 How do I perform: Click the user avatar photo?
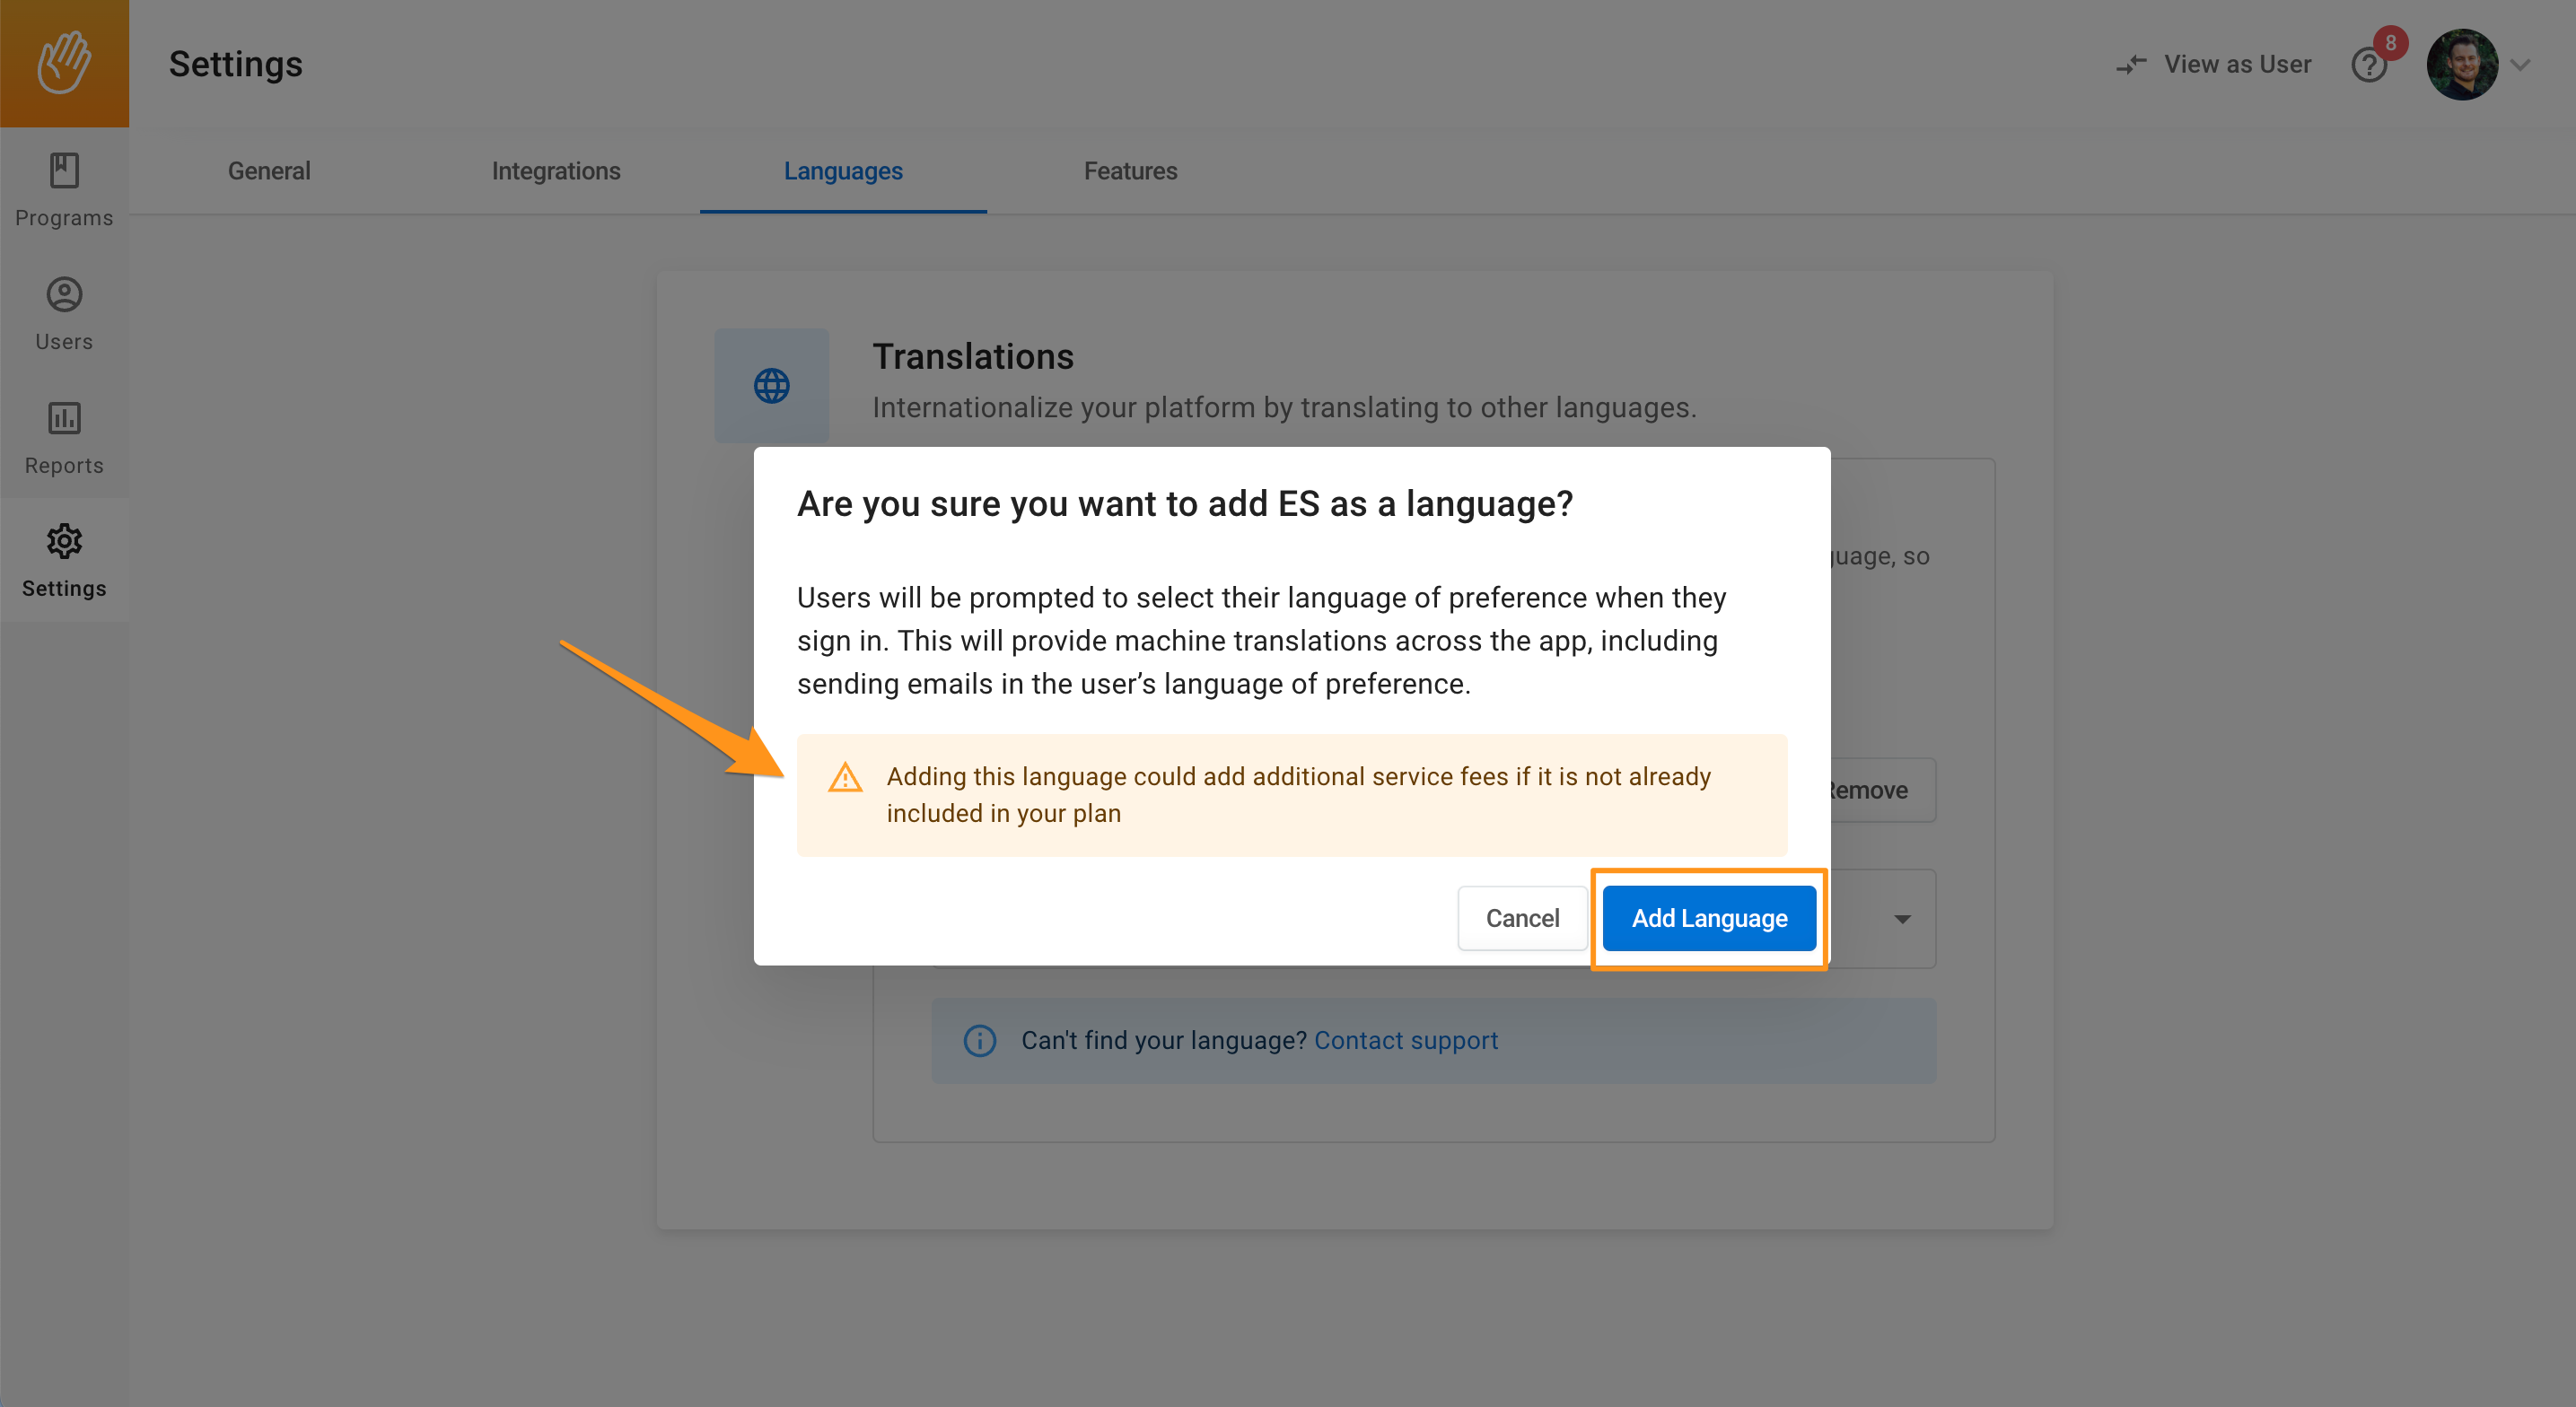coord(2461,65)
